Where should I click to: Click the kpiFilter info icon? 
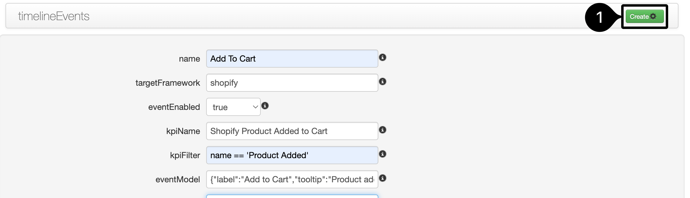pyautogui.click(x=383, y=154)
